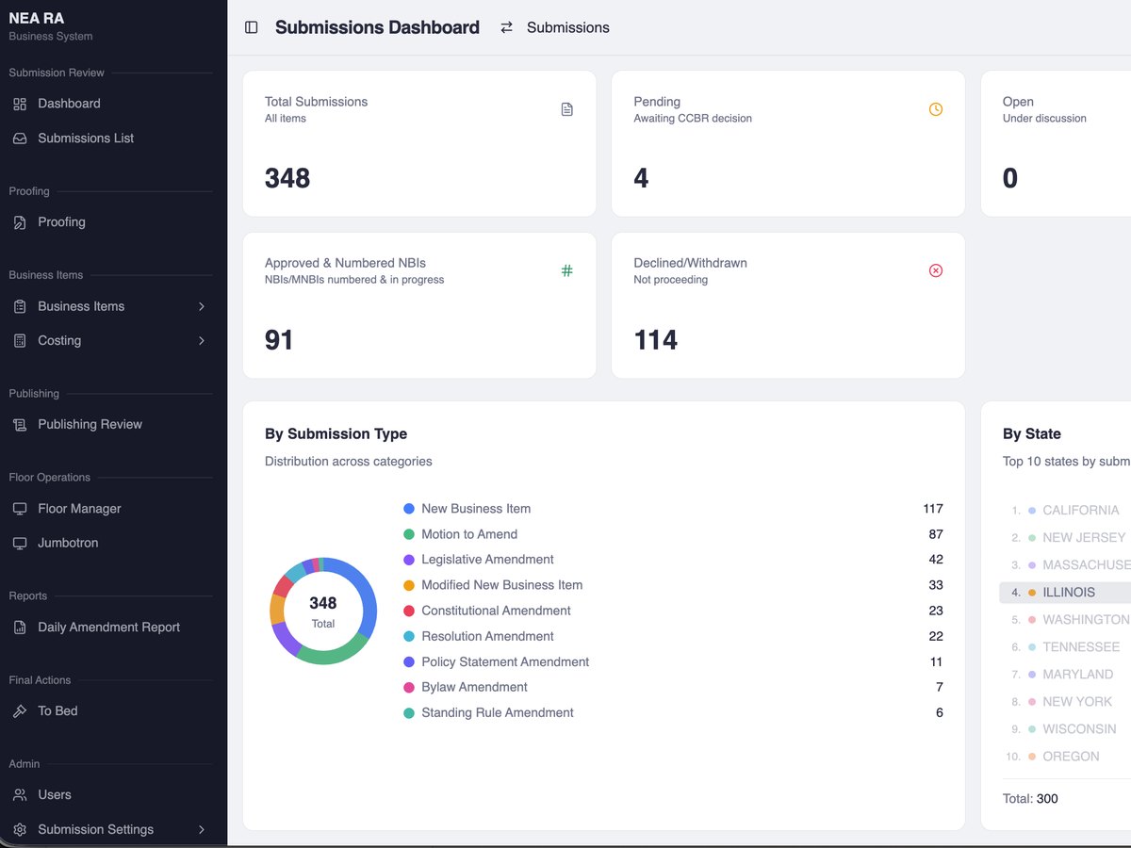Click the Daily Amendment Report icon
Image resolution: width=1131 pixels, height=848 pixels.
click(20, 628)
